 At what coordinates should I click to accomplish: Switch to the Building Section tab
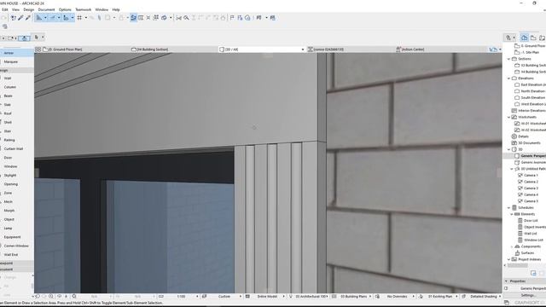(174, 49)
